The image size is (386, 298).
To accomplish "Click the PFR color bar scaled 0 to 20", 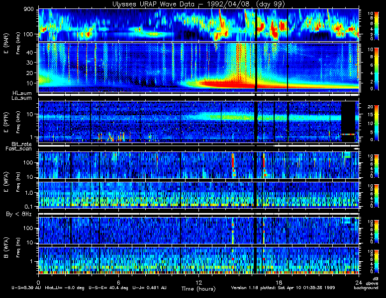I will tap(377, 123).
